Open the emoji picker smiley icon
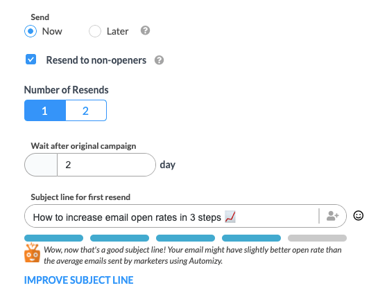The height and width of the screenshot is (299, 378). 359,215
